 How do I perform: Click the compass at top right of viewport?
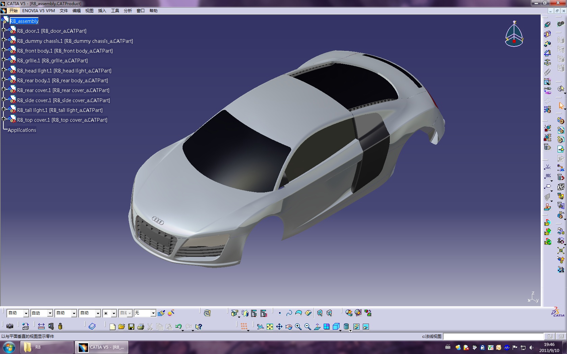tap(514, 34)
